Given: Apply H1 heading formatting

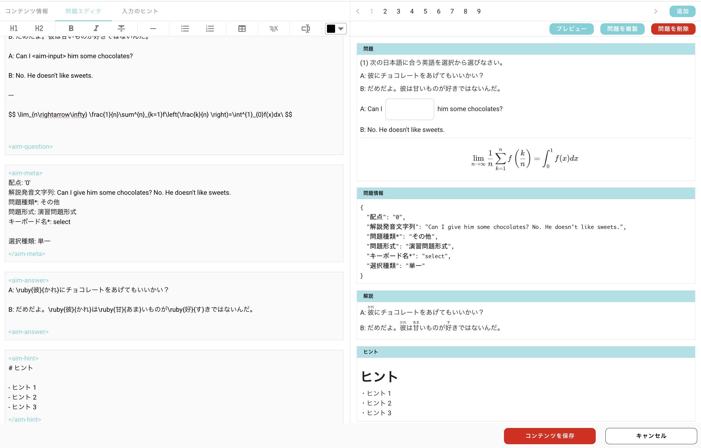Looking at the screenshot, I should coord(14,28).
